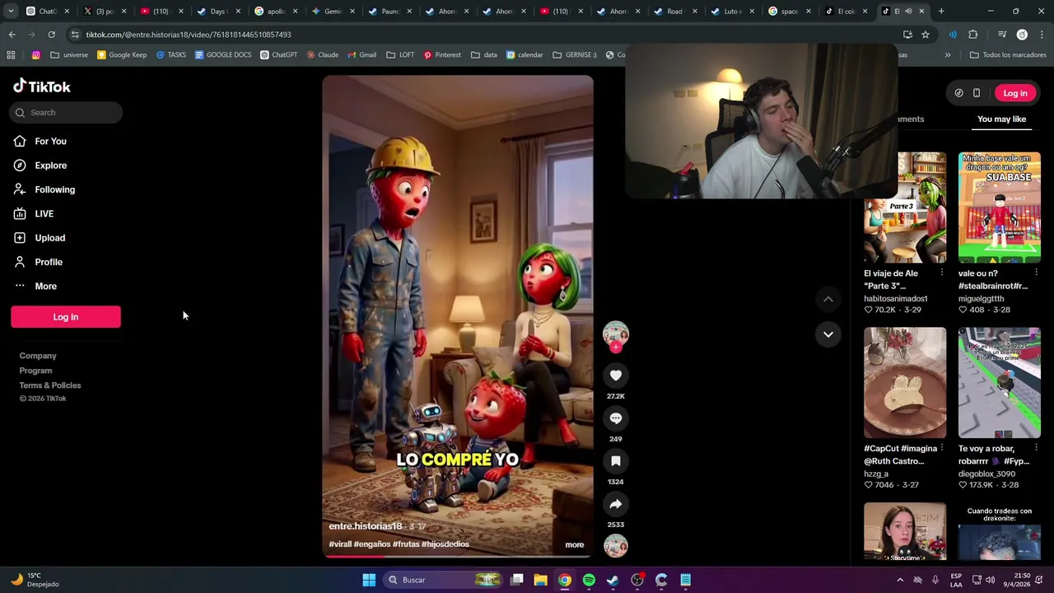The width and height of the screenshot is (1054, 593).
Task: Click Log in at the top right
Action: (x=1015, y=93)
